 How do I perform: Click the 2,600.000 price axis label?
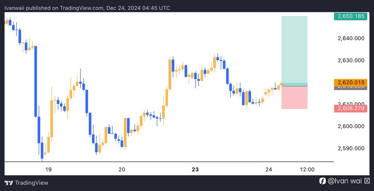coord(351,126)
